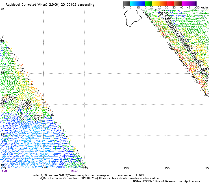Click the '>50 knots' legend label
This screenshot has width=209, height=183.
click(201, 8)
